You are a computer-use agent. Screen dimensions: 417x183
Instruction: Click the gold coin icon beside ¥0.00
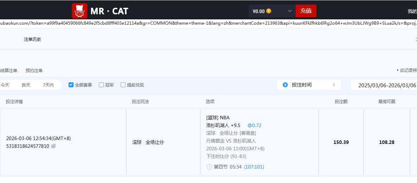(x=269, y=11)
